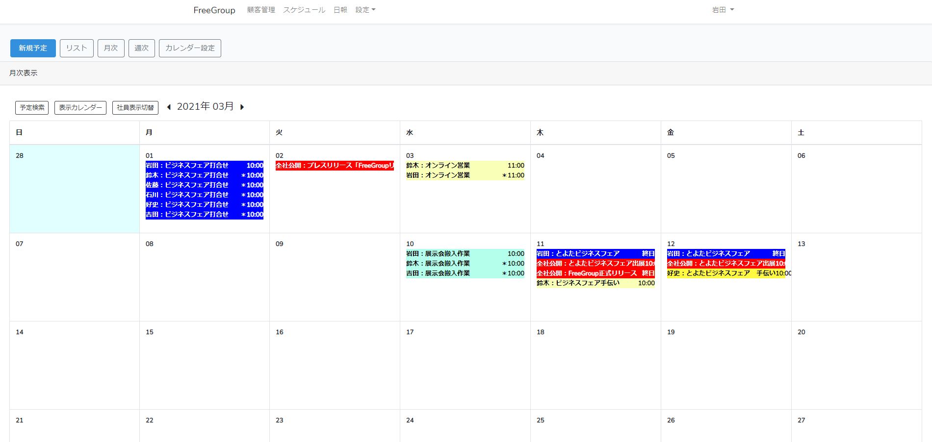Open 岩田:とよたビジネスフェア event on 11
Screen dimensions: 932x442
(595, 254)
